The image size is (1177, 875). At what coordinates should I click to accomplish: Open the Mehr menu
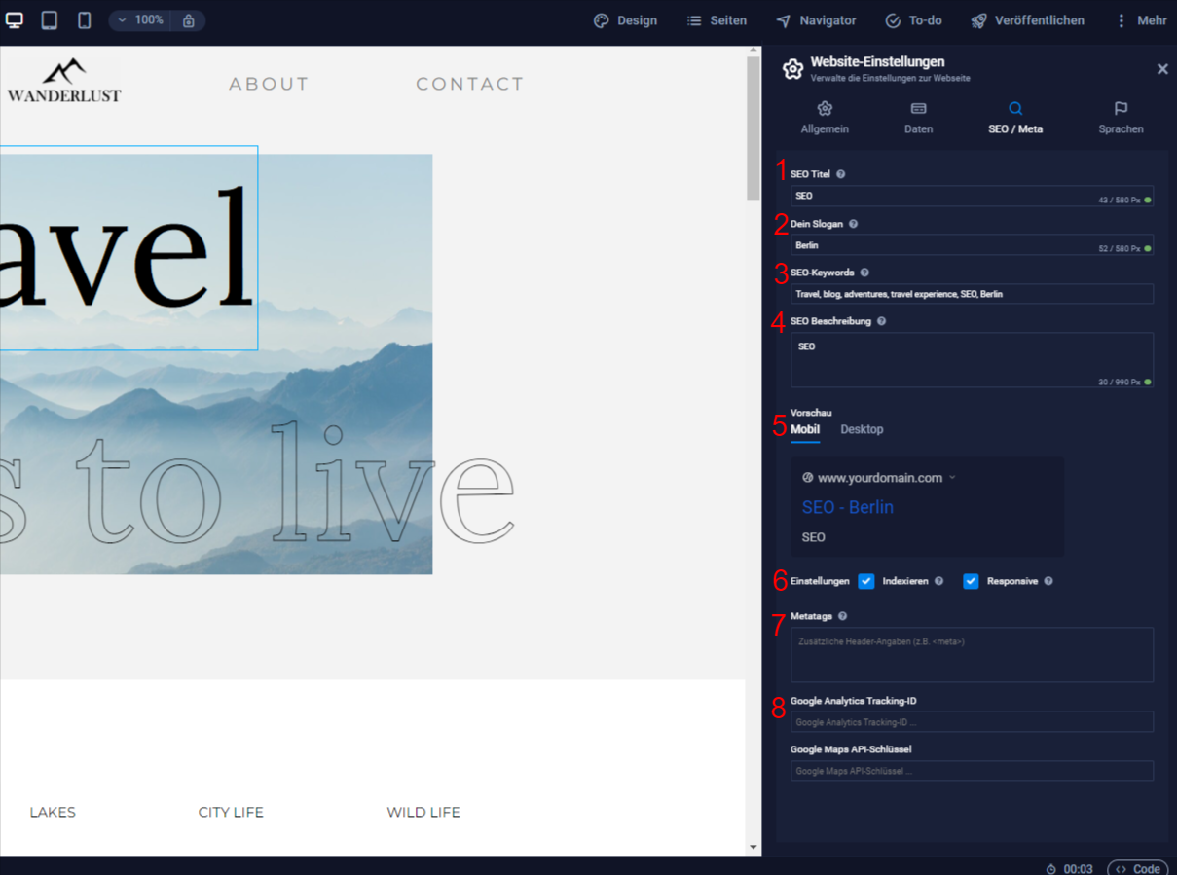point(1140,20)
